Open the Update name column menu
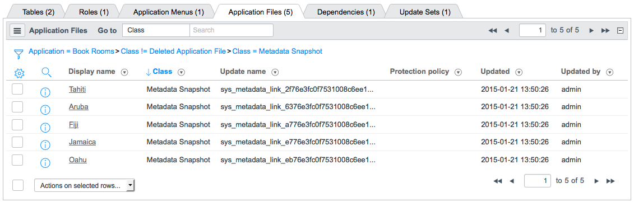Screen dimensions: 634x202 275,72
